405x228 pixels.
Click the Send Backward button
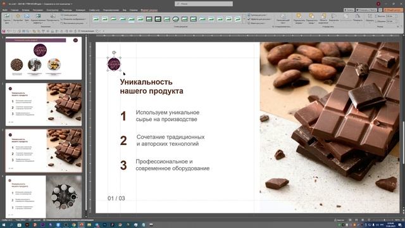(x=311, y=19)
